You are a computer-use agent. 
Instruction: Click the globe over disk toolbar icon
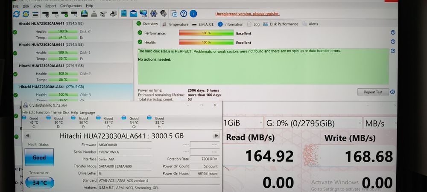[x=84, y=14]
